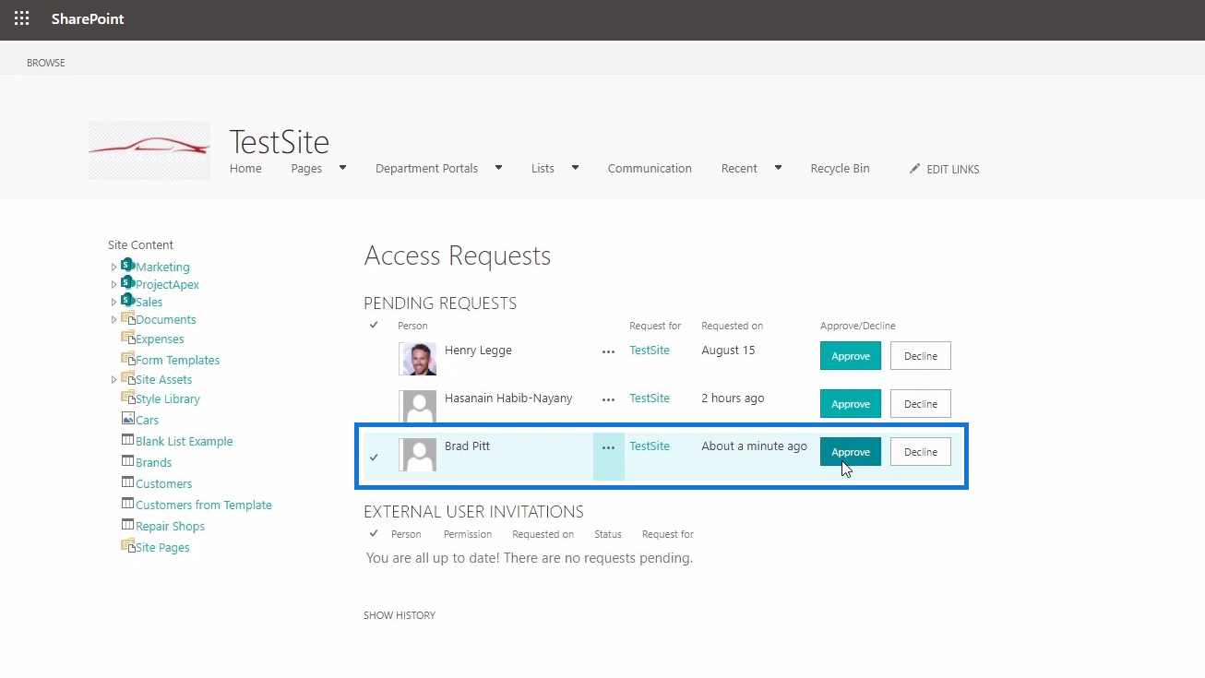Click the Blank List Example list icon
This screenshot has height=678, width=1205.
(128, 440)
